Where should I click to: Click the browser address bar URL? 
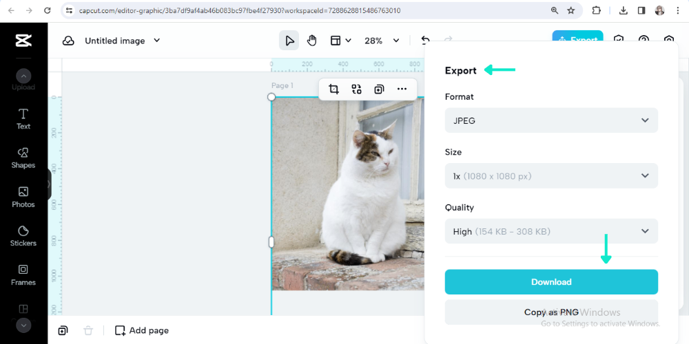(x=240, y=10)
